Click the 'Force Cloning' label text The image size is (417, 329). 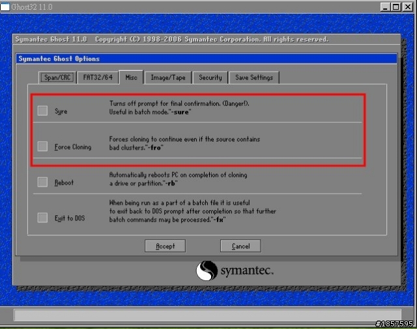[x=73, y=147]
